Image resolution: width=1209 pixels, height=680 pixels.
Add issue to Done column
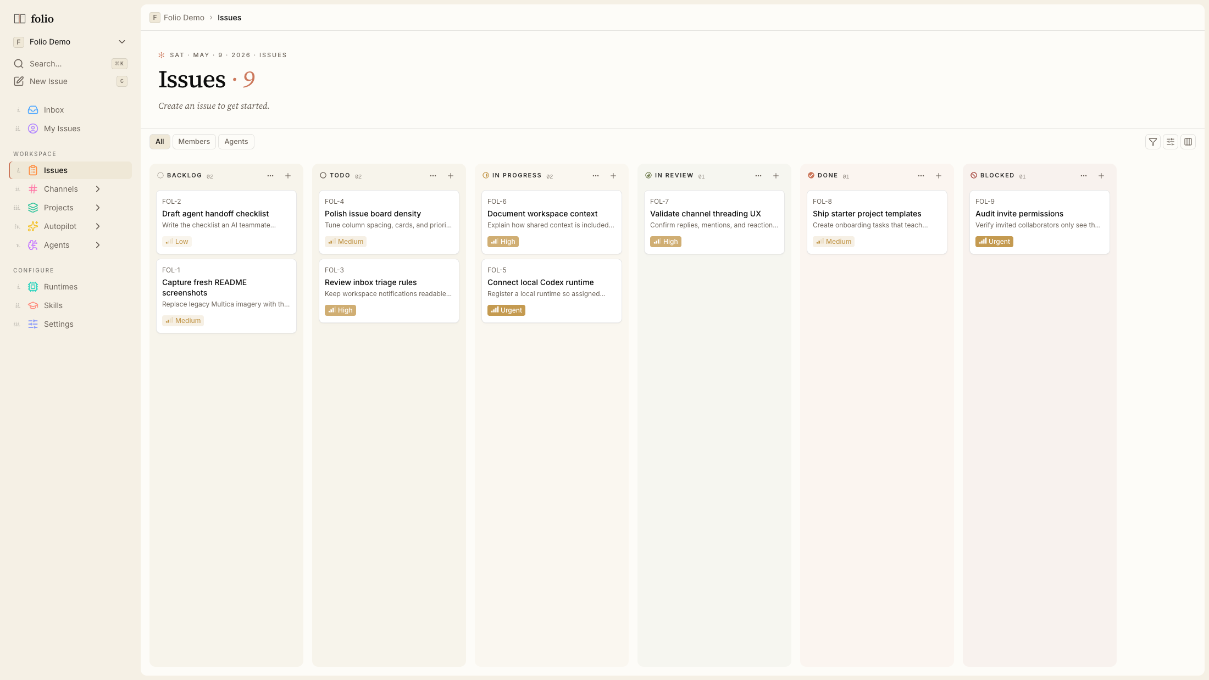(x=939, y=176)
